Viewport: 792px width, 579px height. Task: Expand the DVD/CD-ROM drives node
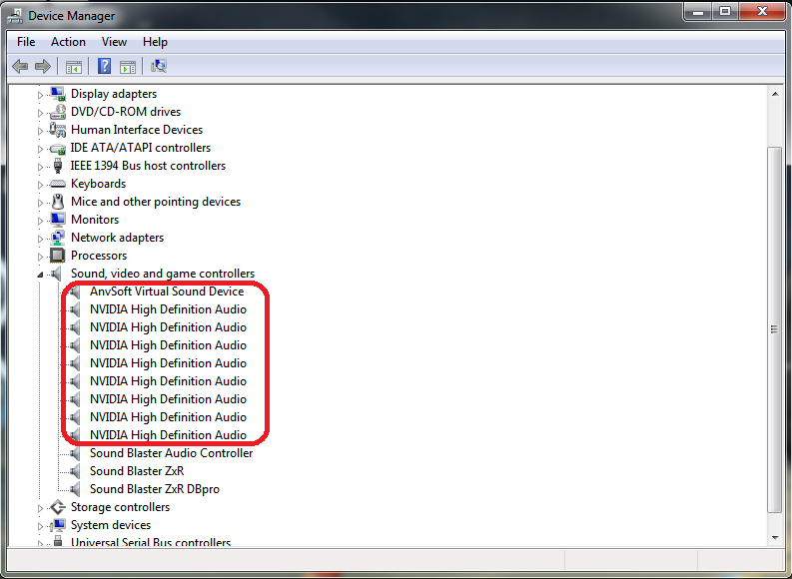tap(40, 113)
